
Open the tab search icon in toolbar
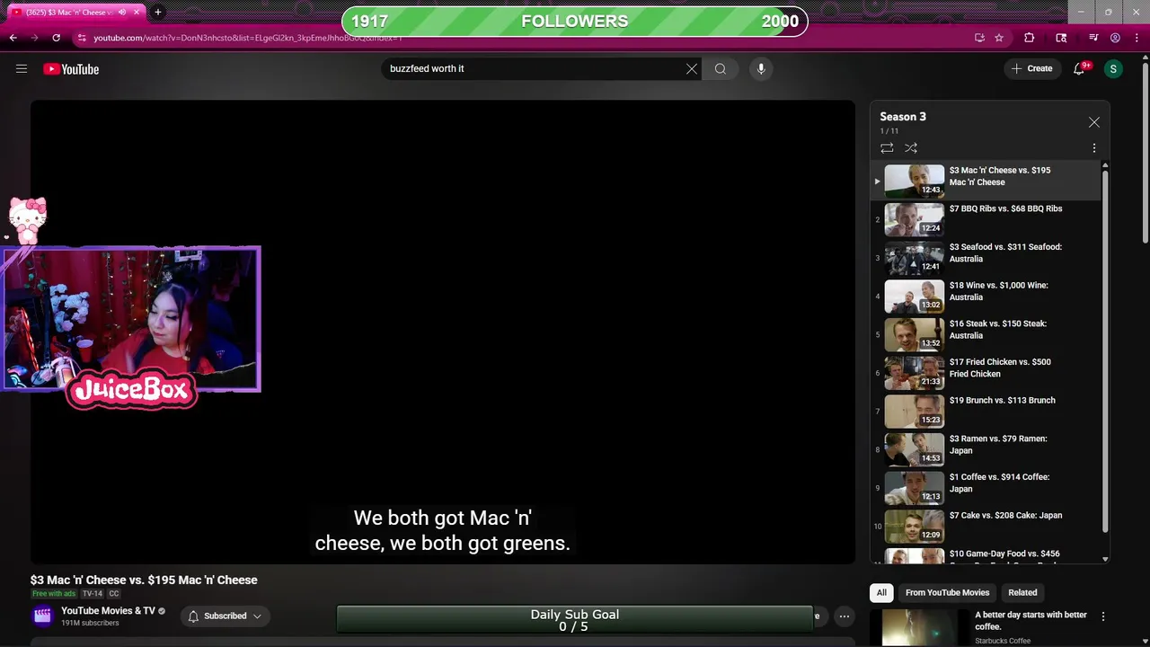tap(1061, 38)
